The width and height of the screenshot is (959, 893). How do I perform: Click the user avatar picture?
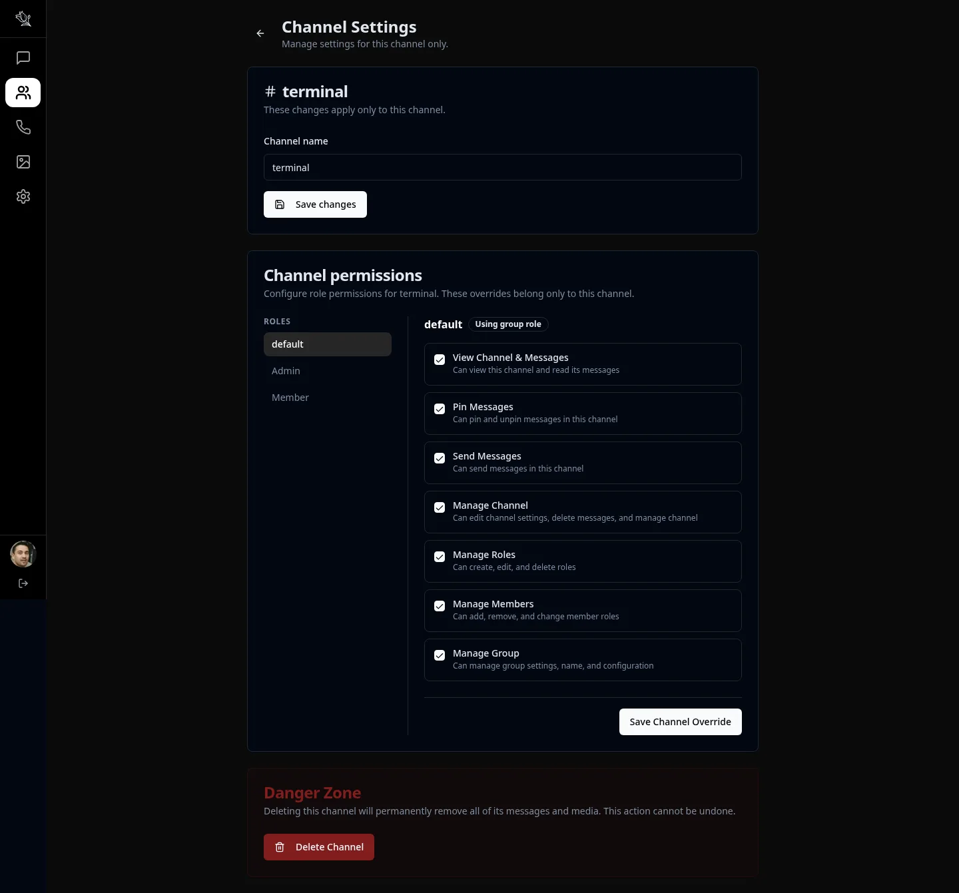click(x=23, y=554)
